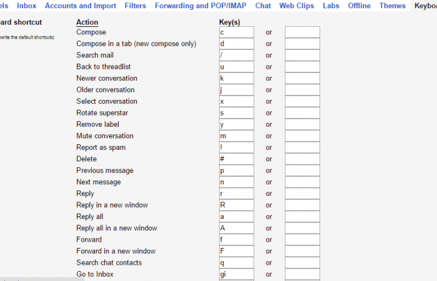Select the Chat settings tab
This screenshot has height=281, width=437.
263,6
